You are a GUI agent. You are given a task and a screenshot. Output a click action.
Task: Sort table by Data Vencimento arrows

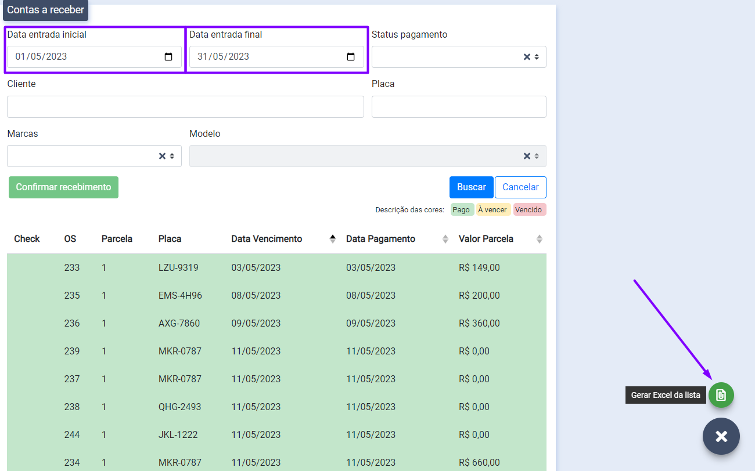click(x=333, y=239)
